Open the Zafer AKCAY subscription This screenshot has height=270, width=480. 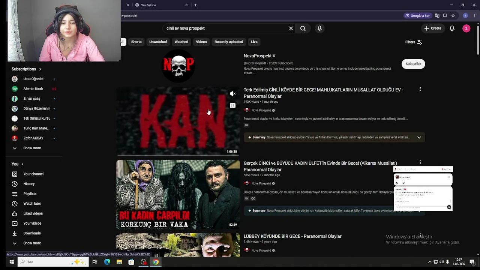34,138
